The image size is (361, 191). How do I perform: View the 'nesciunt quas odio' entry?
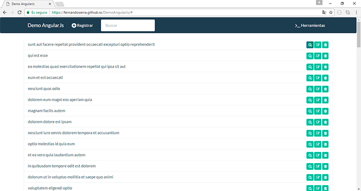pyautogui.click(x=310, y=89)
